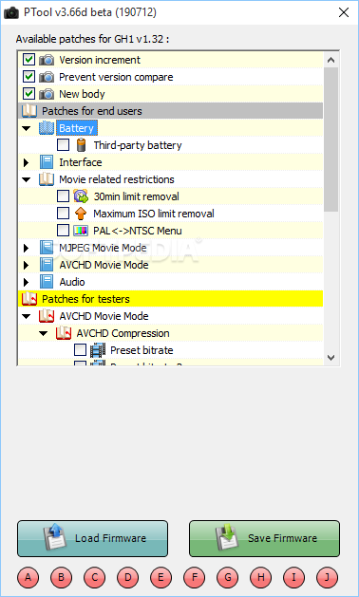Click the open book icon for Patches for end users

[29, 111]
